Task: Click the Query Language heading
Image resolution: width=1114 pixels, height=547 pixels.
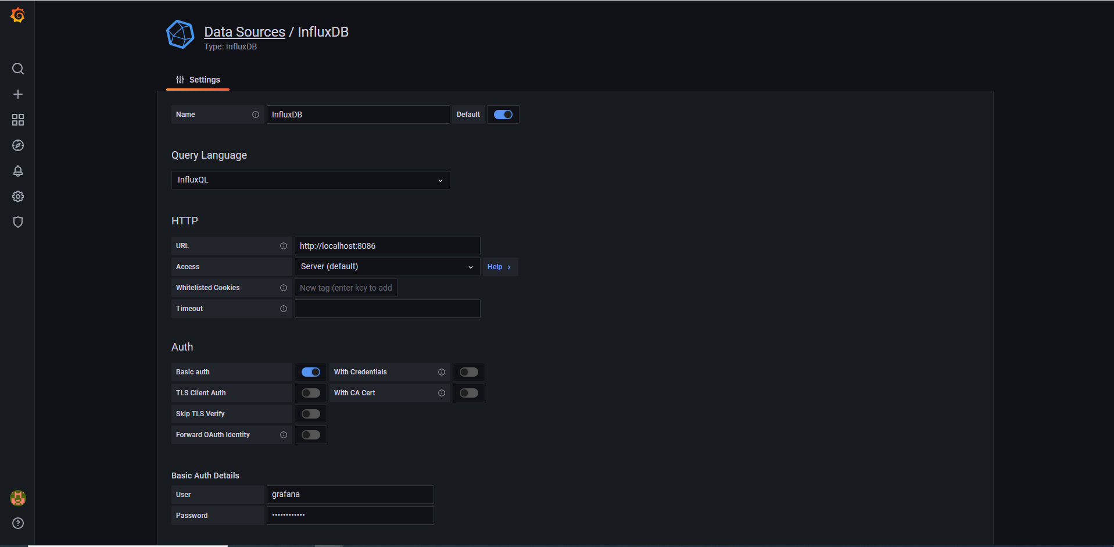Action: (209, 155)
